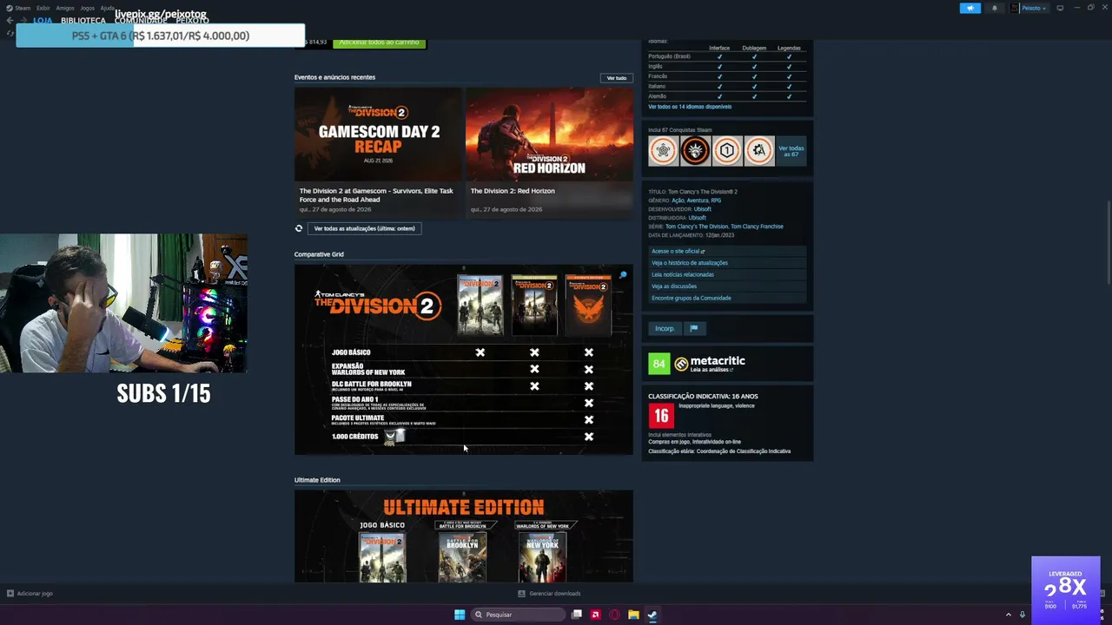Click the standard edition cover in comparison grid
Viewport: 1112px width, 625px height.
(x=480, y=305)
